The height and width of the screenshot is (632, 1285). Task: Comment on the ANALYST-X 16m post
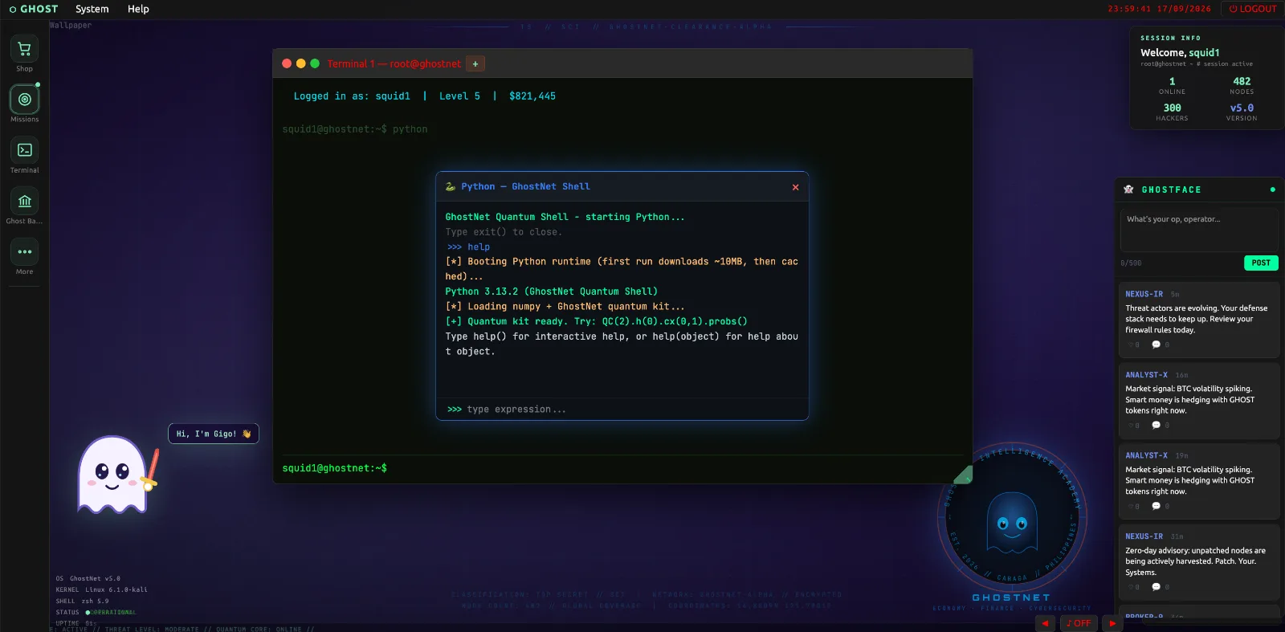point(1161,426)
